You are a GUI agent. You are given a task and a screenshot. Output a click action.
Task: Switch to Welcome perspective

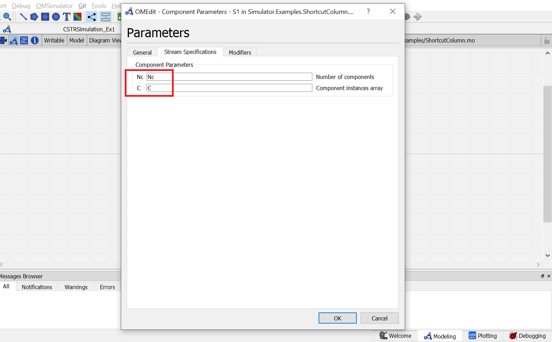pyautogui.click(x=395, y=336)
